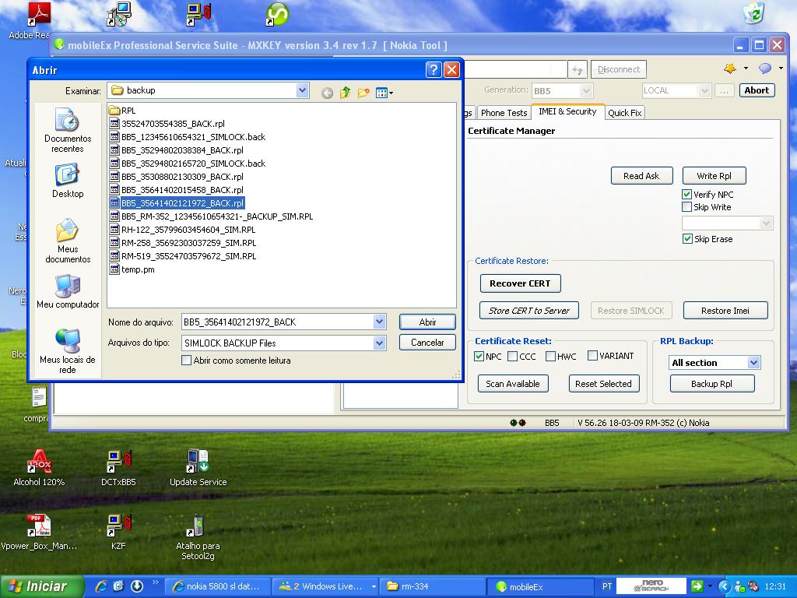Click the PT language indicator in taskbar
Viewport: 797px width, 598px height.
pos(607,586)
